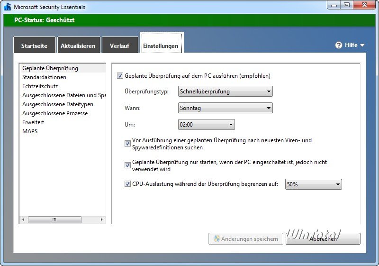This screenshot has height=266, width=379.
Task: Open the Wann day dropdown
Action: (x=226, y=108)
